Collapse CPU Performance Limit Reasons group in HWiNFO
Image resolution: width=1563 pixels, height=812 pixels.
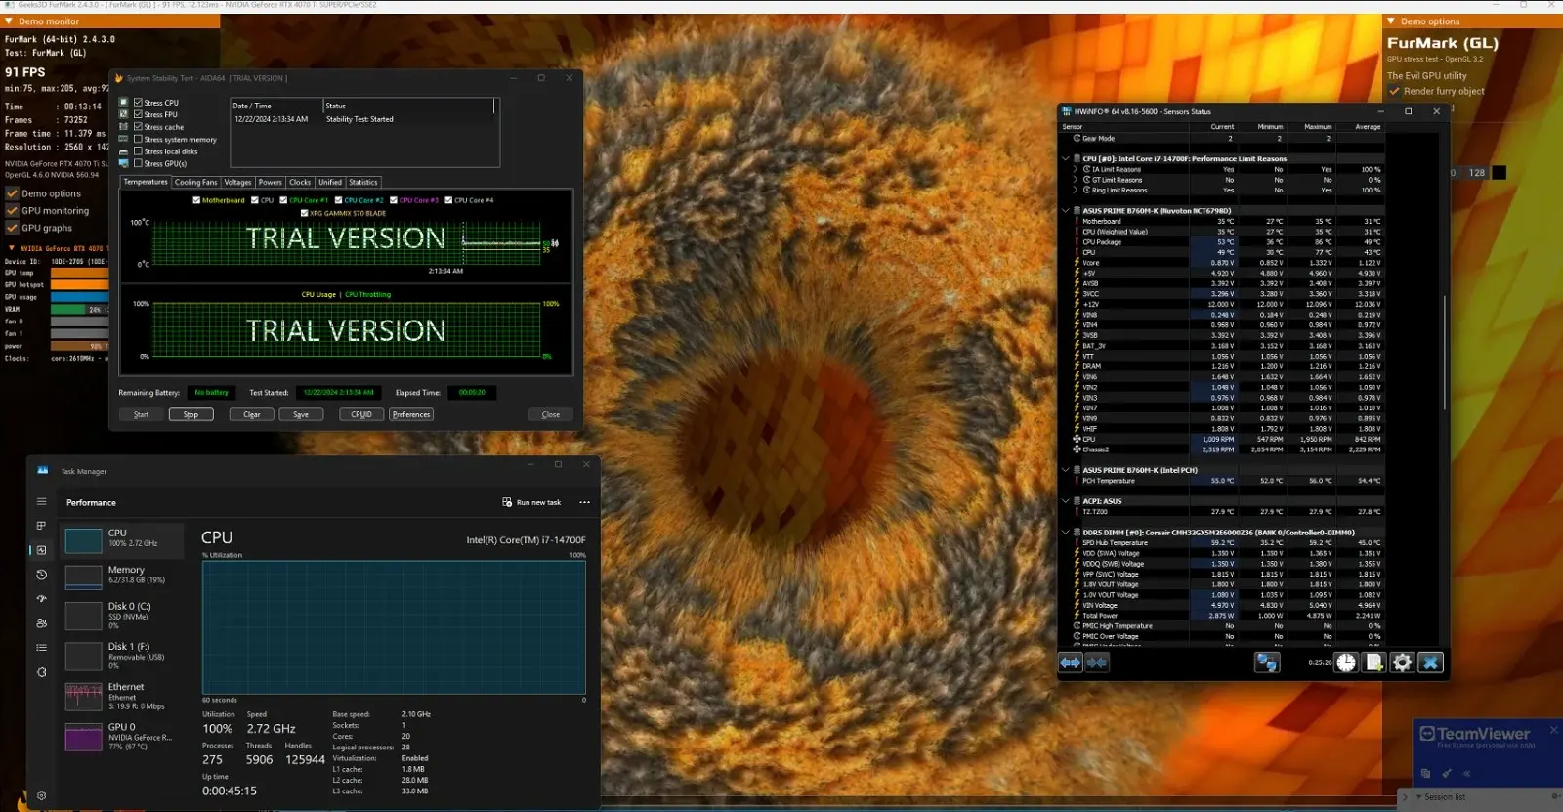point(1065,158)
